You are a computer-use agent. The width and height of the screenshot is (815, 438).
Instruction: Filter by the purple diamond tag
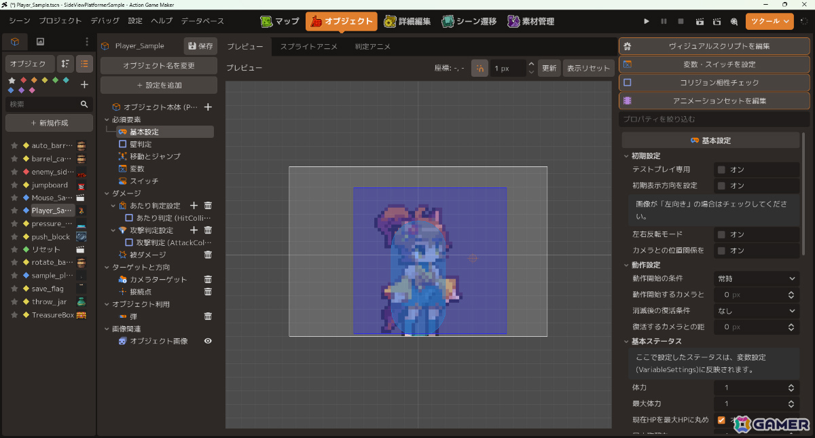[x=22, y=90]
